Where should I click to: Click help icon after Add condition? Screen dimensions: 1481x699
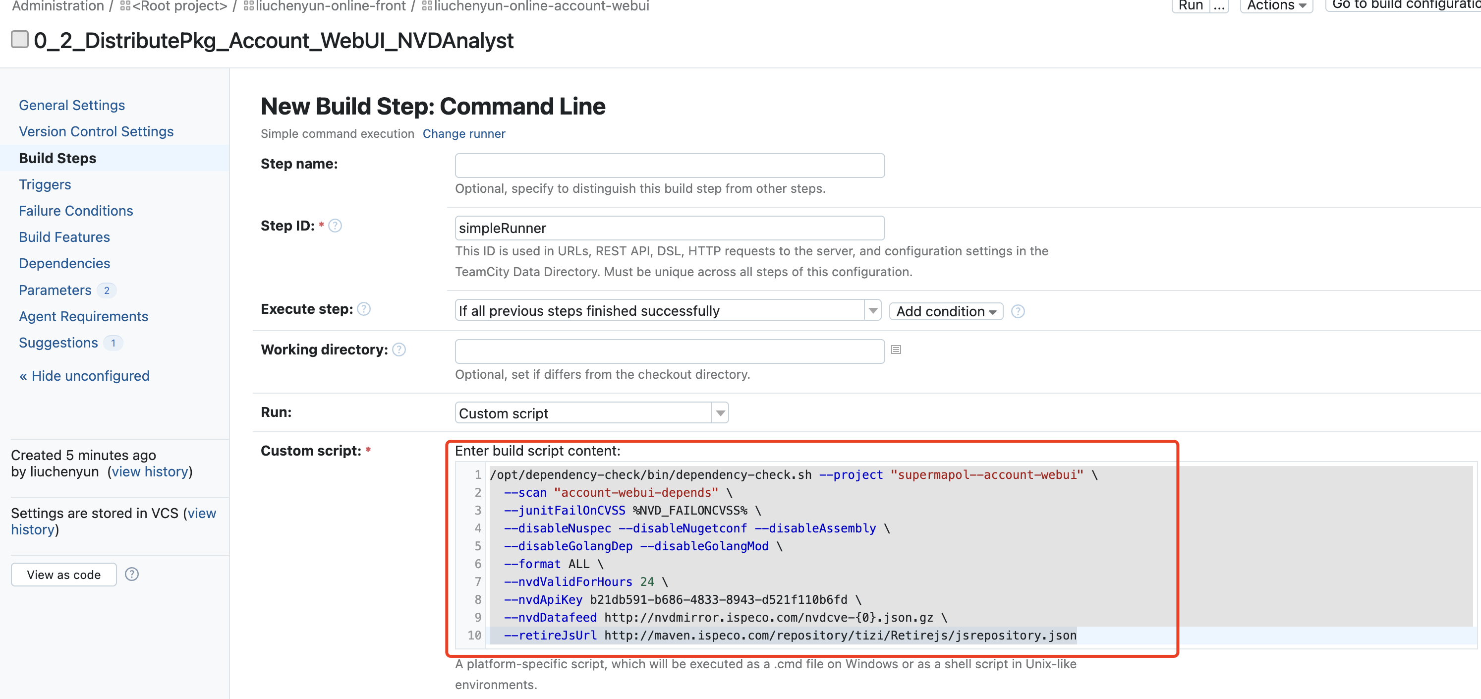coord(1018,311)
